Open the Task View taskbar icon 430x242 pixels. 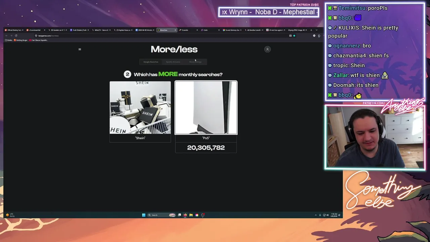[179, 215]
